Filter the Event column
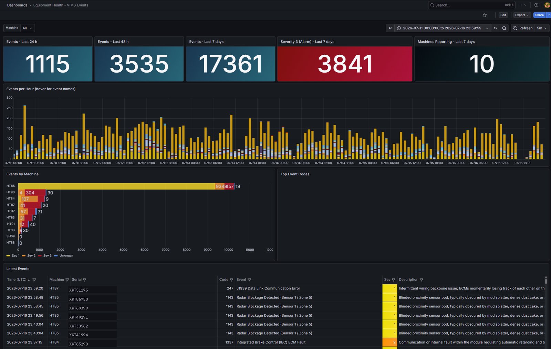 249,280
